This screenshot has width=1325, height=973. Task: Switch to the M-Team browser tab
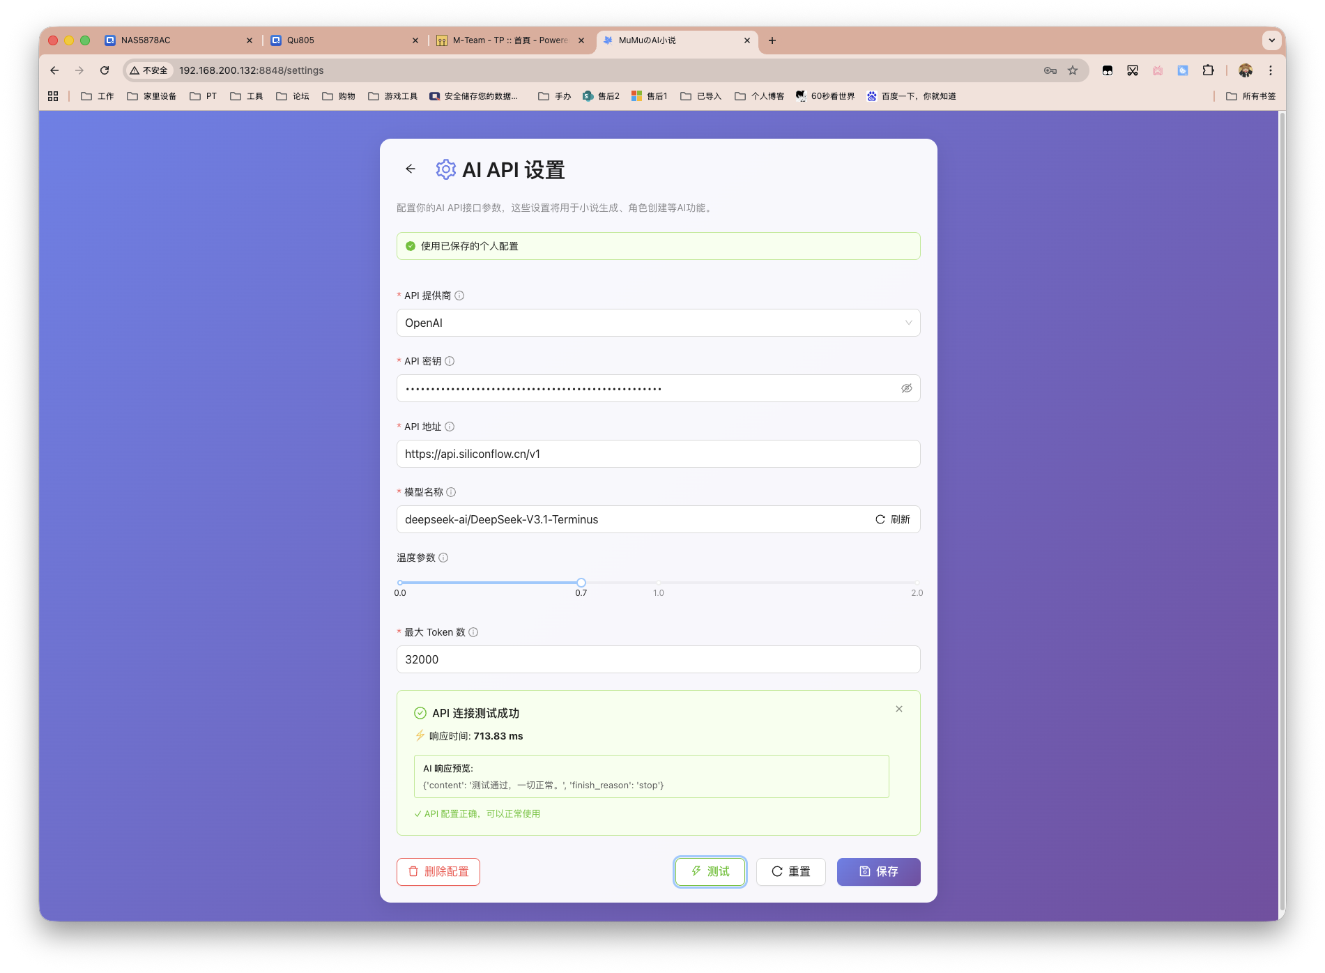click(x=509, y=40)
